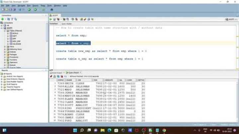Expand Data Dictionary Reports folder
The width and height of the screenshot is (239, 134).
coord(2,79)
